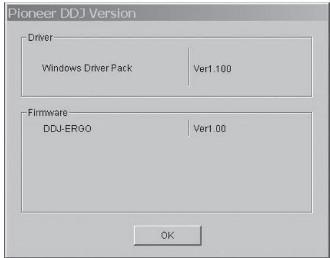The height and width of the screenshot is (258, 330).
Task: Click the firmware version Ver1.00
Action: click(x=210, y=129)
